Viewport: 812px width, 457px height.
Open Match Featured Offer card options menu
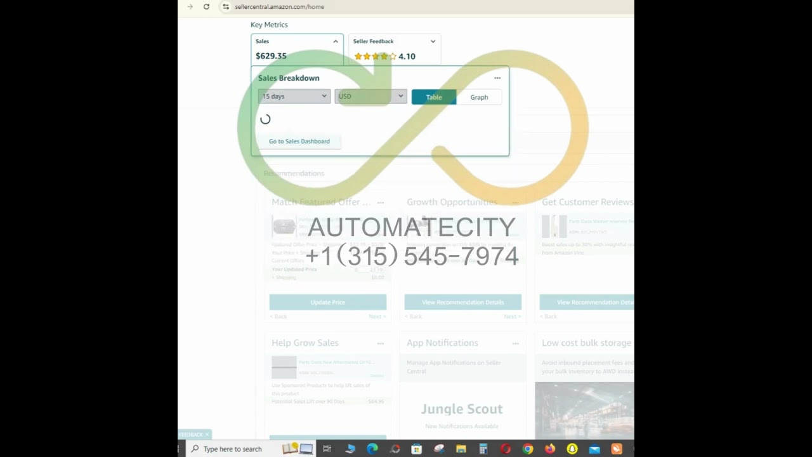(381, 202)
